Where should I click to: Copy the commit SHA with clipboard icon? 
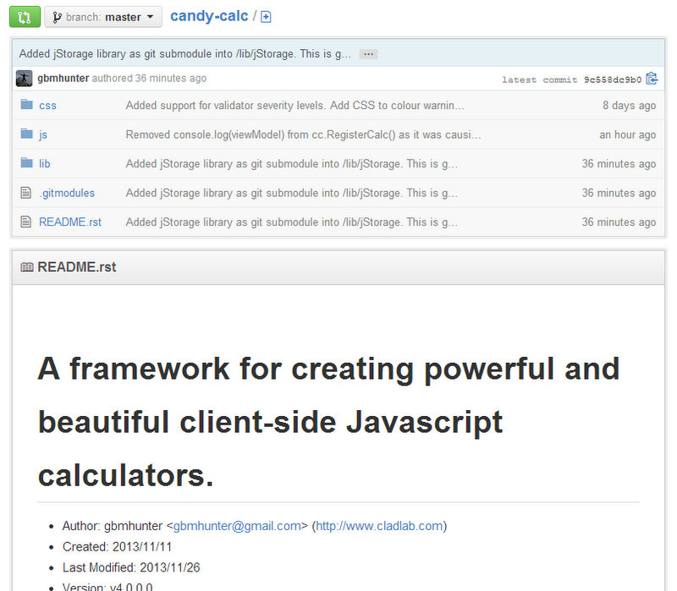coord(651,79)
